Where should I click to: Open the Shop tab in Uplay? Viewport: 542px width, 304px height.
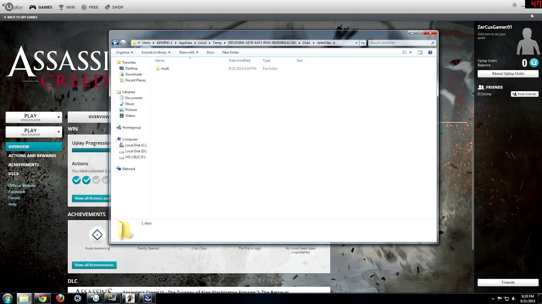coord(114,7)
